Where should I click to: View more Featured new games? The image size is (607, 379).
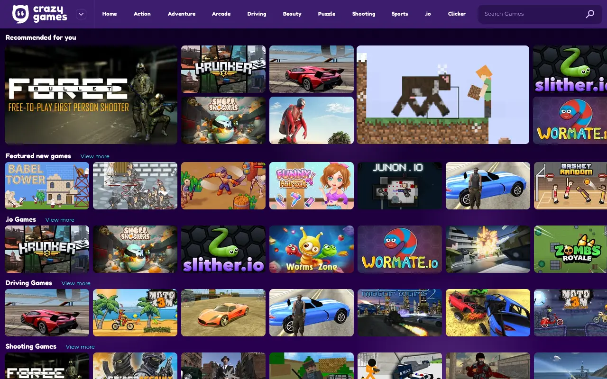coord(95,156)
